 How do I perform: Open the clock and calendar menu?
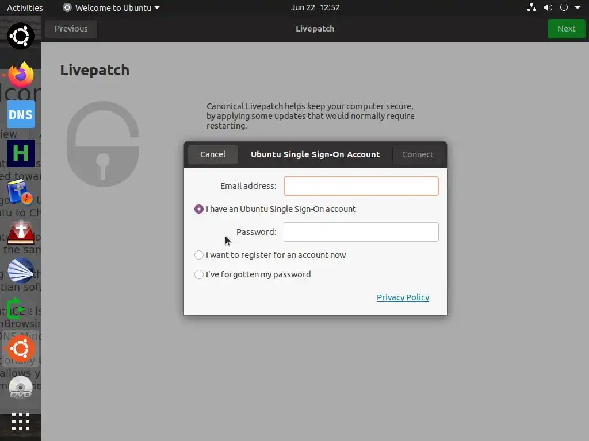[315, 7]
